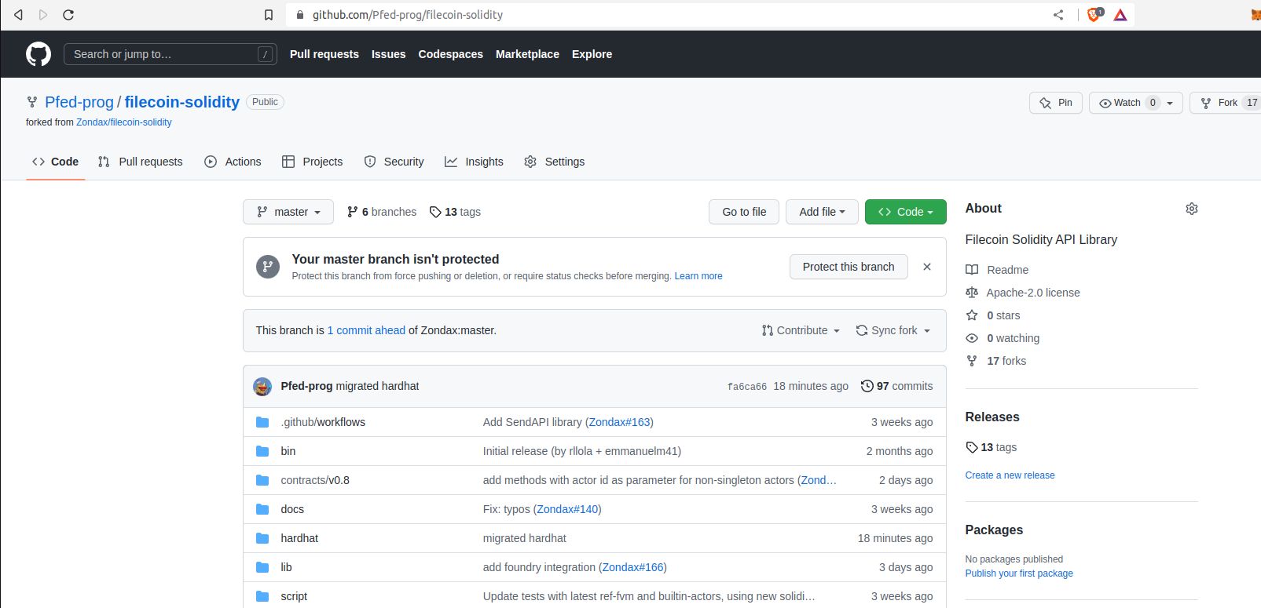Open the Zondax/filecoin-solidity upstream link
This screenshot has width=1261, height=608.
pos(124,122)
